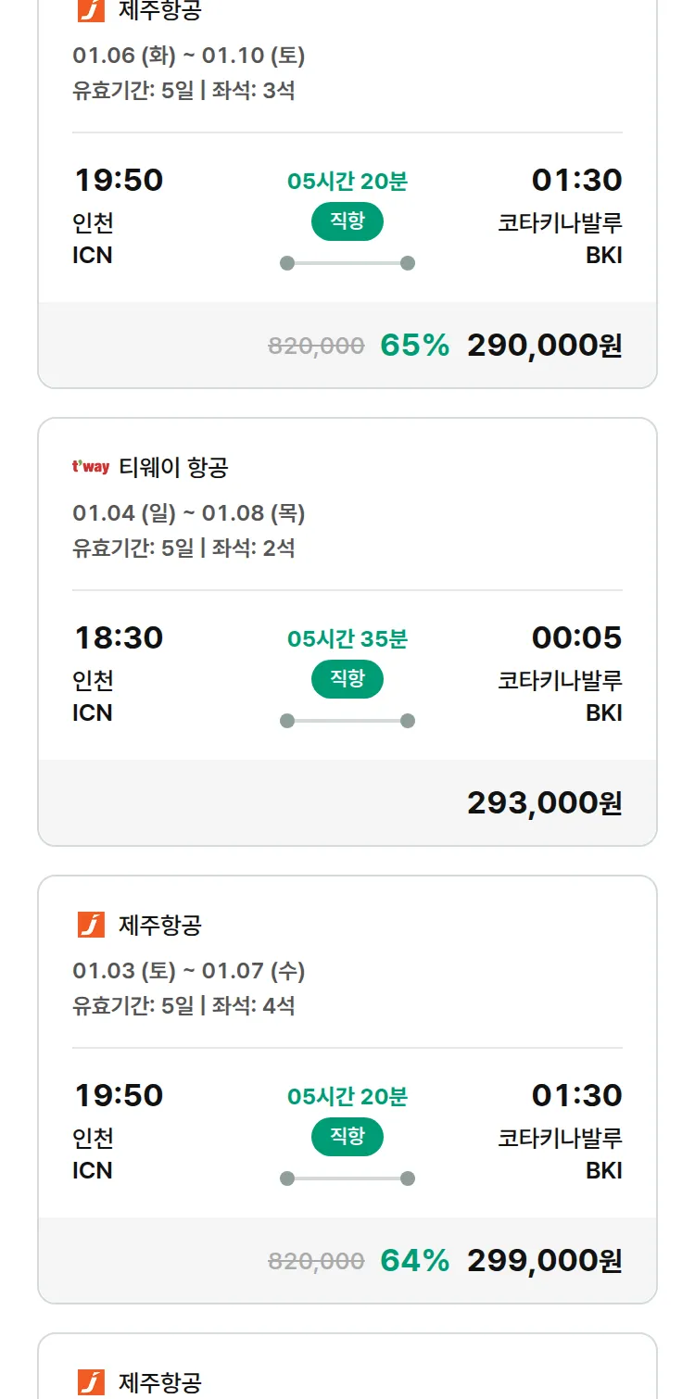Click date range 01.04 (일) ~ 01.08 (목)
This screenshot has height=1399, width=695.
pos(189,513)
